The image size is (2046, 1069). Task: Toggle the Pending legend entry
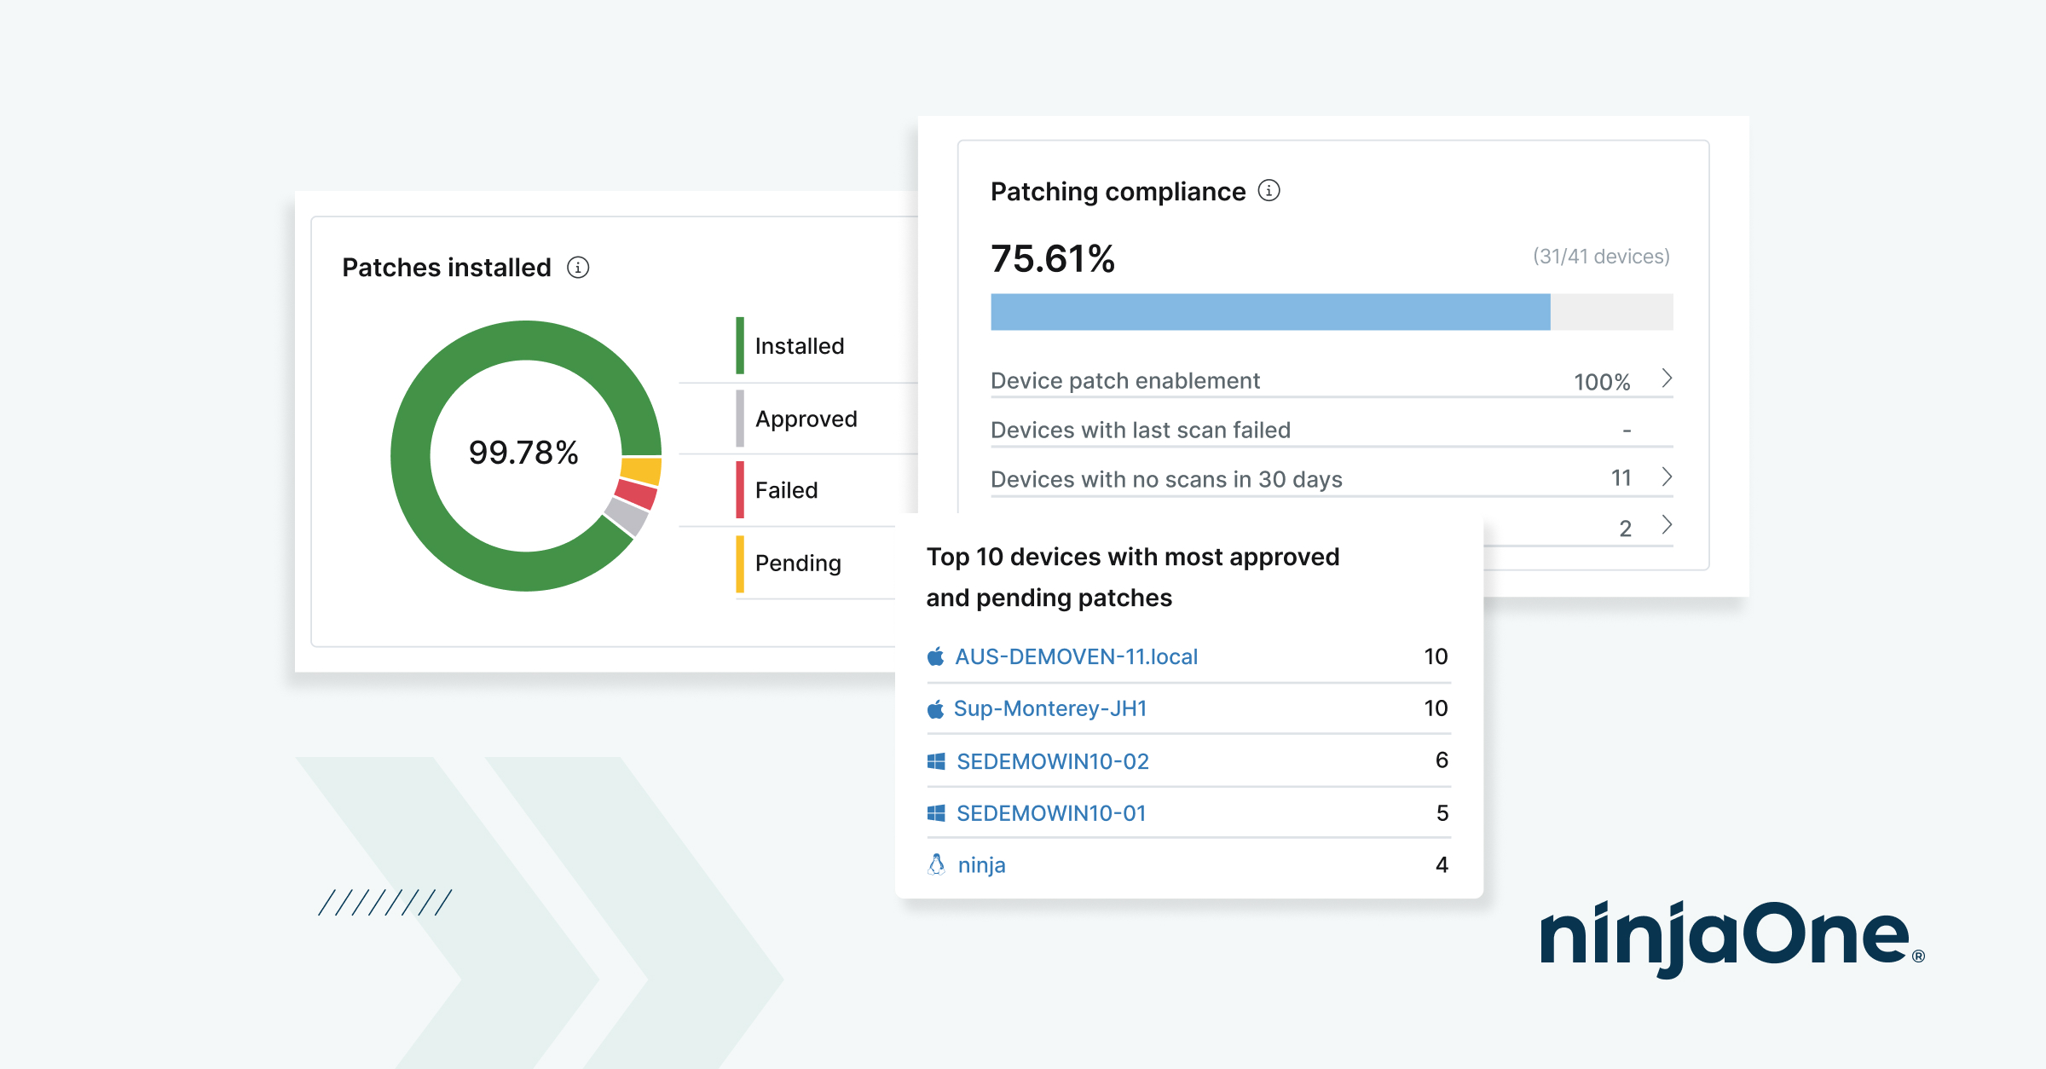click(796, 563)
